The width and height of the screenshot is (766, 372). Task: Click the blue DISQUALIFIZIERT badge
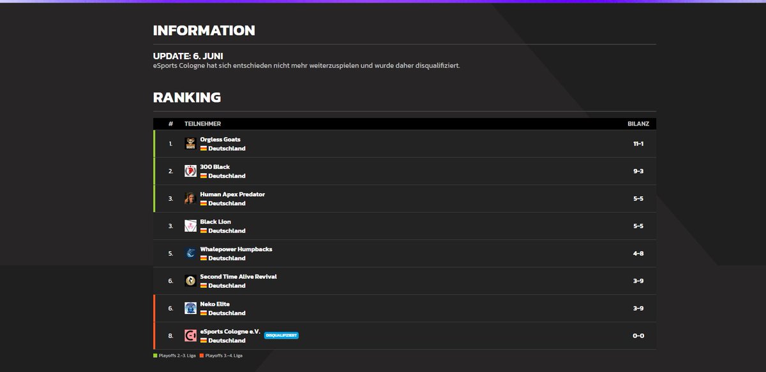tap(282, 335)
